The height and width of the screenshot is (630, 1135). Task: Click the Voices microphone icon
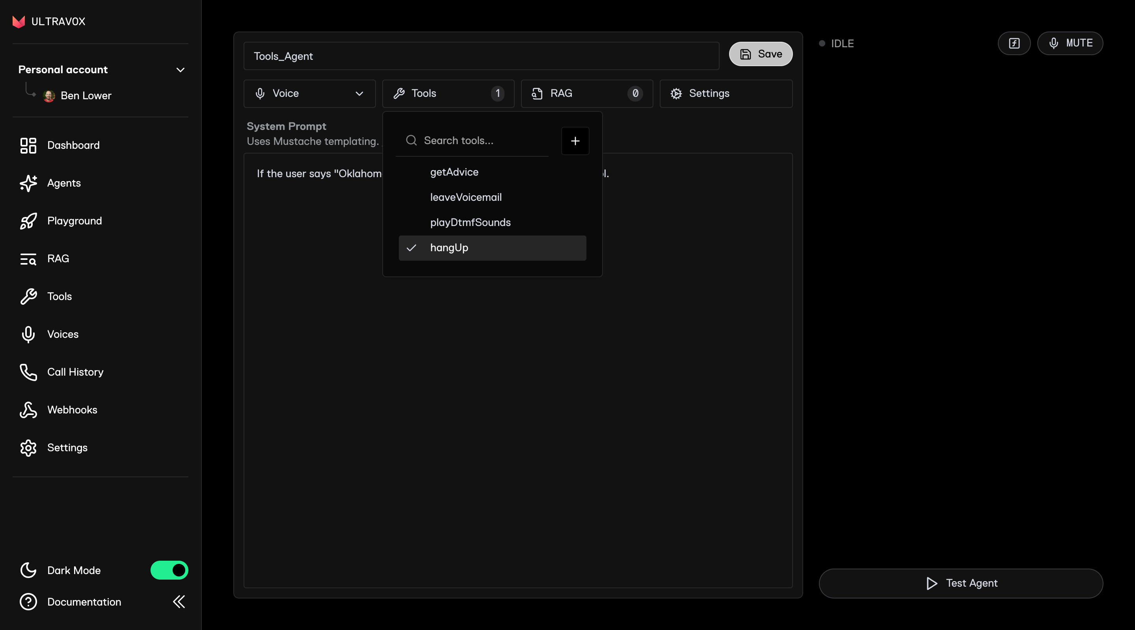pos(28,334)
